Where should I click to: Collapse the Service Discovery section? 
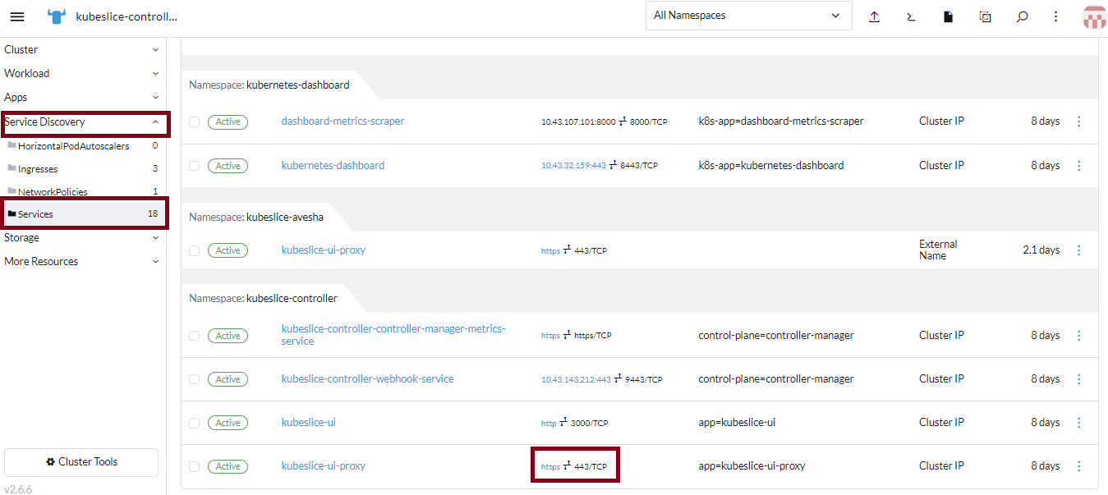point(82,122)
